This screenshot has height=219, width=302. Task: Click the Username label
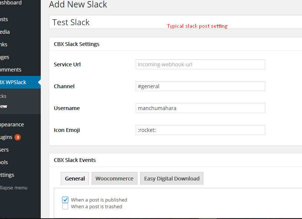(67, 108)
